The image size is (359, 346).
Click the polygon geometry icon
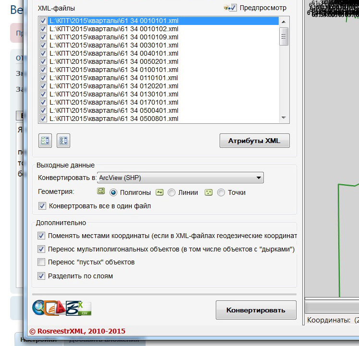101,191
